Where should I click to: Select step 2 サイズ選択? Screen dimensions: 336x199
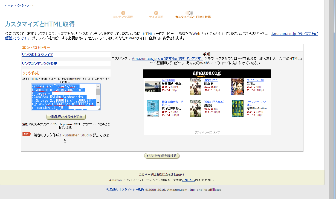click(x=156, y=15)
